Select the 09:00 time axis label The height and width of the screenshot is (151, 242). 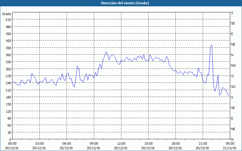coord(94,144)
